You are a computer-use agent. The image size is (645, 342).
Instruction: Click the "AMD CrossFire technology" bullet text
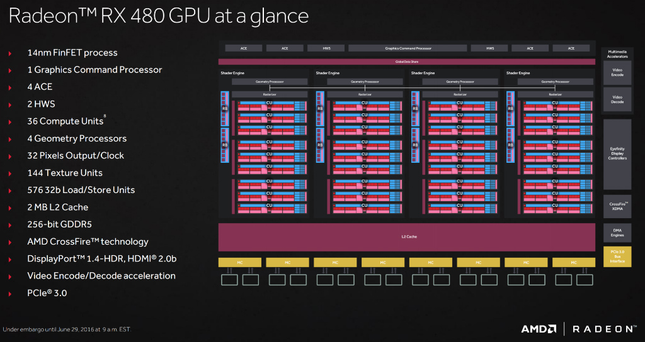click(88, 241)
